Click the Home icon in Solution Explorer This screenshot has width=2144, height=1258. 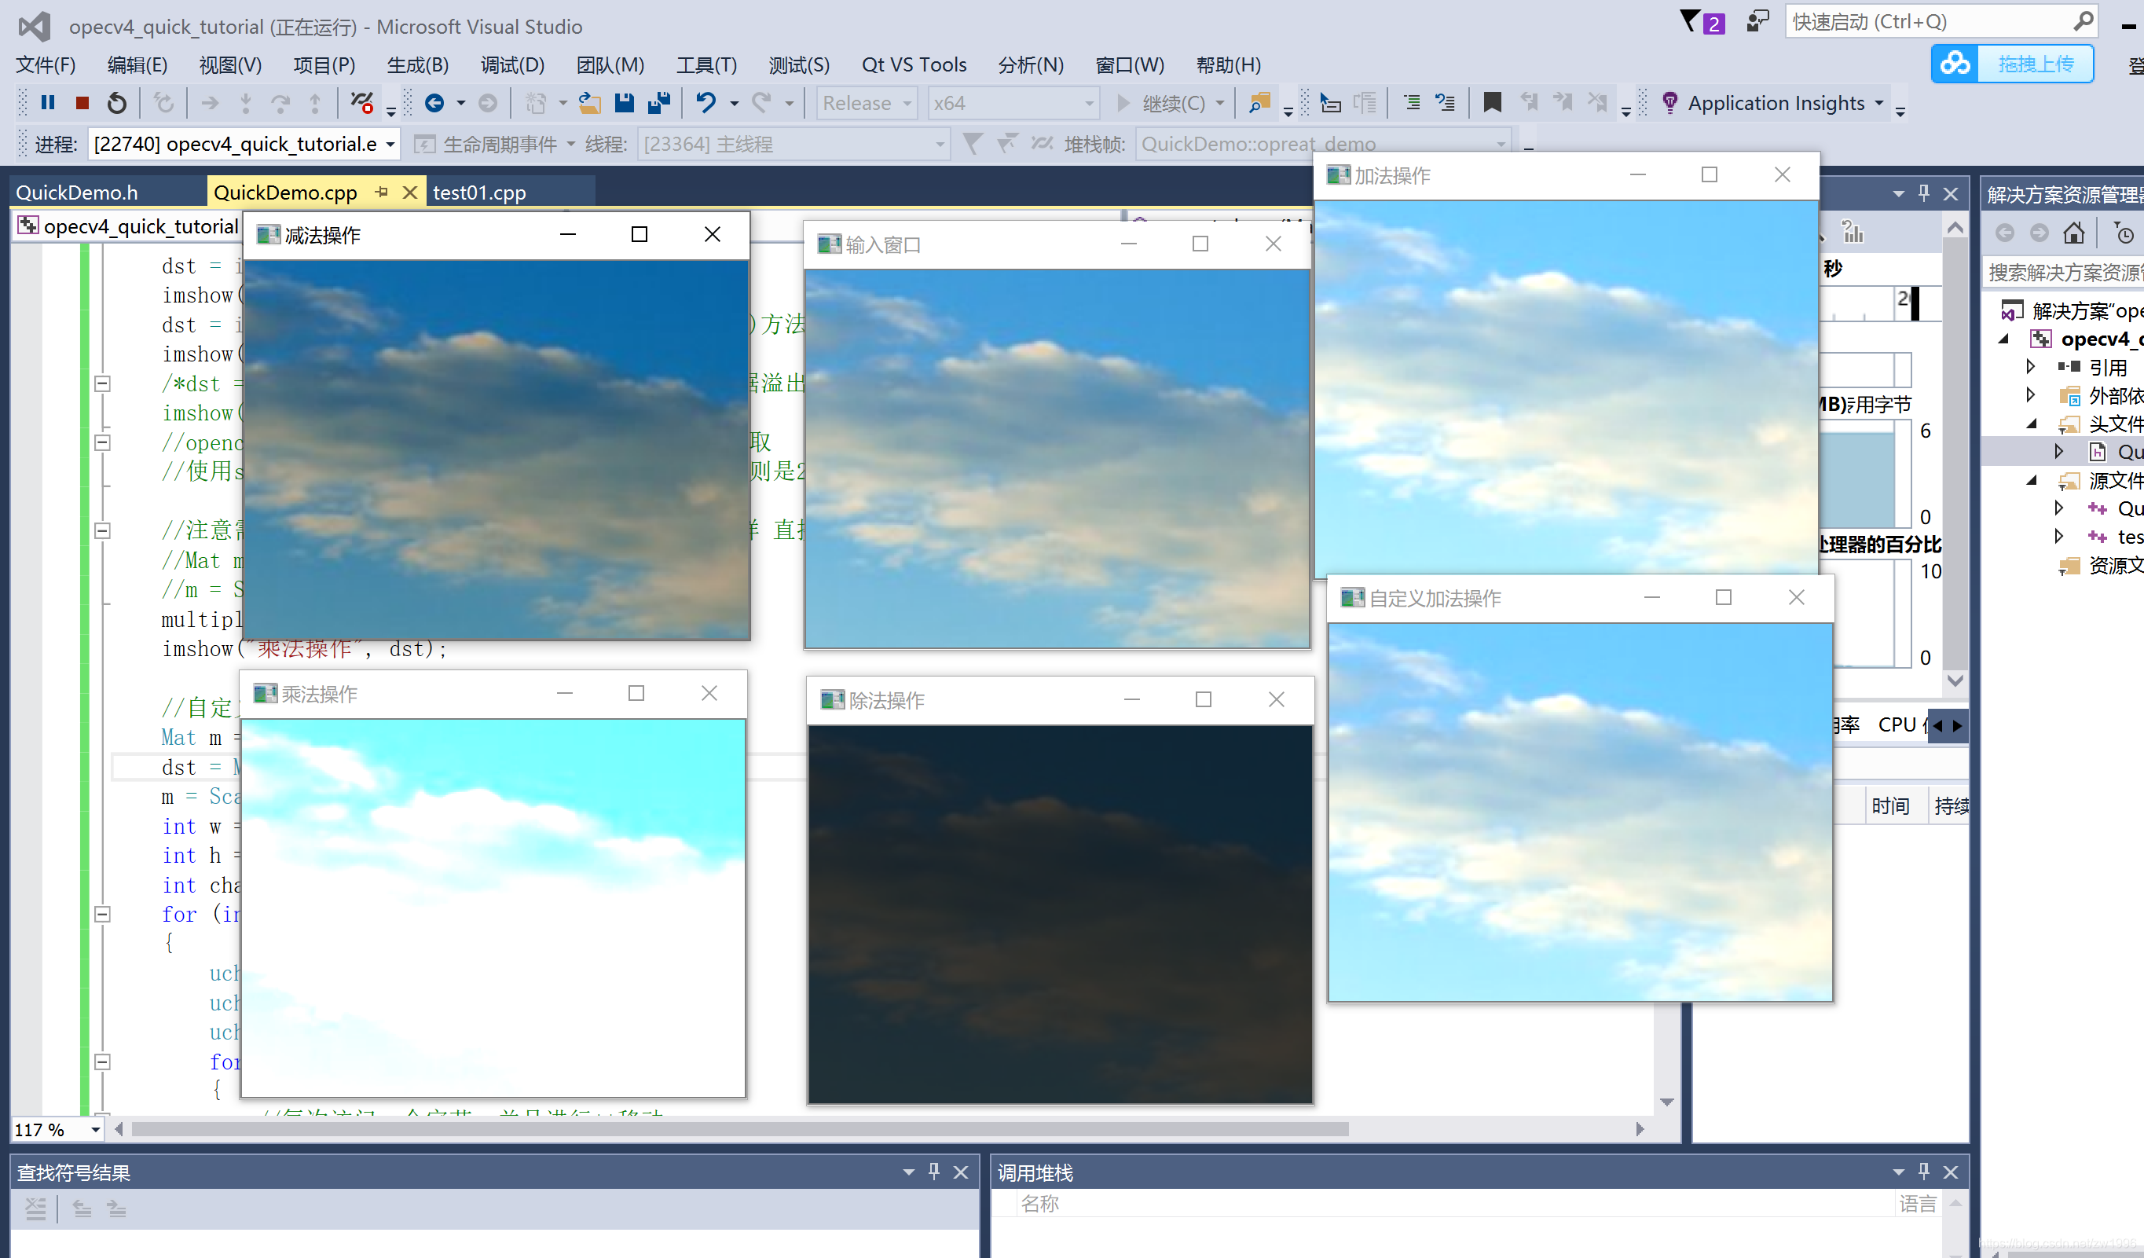[2073, 233]
